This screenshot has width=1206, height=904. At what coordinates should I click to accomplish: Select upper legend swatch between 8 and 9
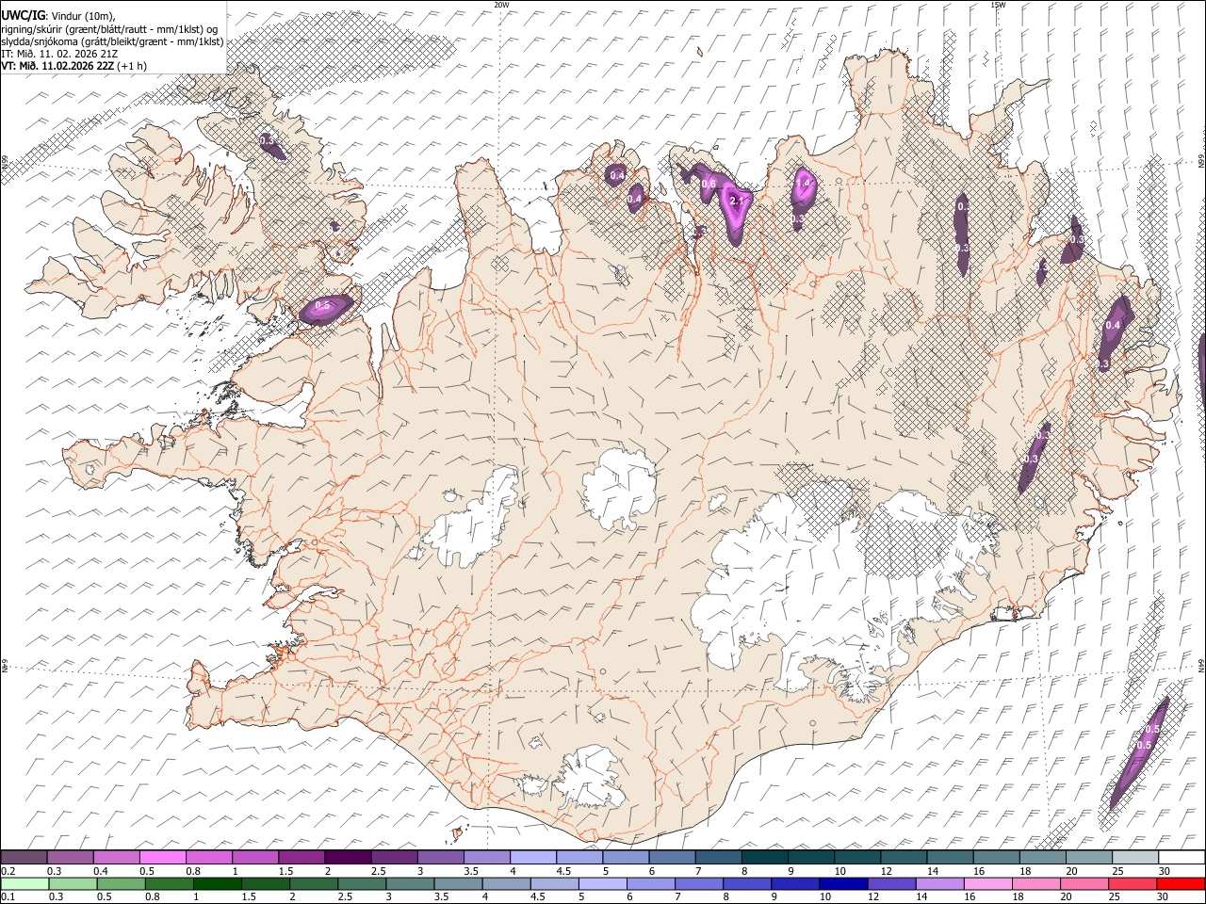coord(764,857)
